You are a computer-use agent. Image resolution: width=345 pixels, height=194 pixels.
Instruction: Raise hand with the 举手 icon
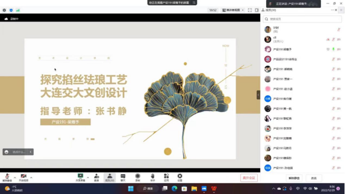153,178
